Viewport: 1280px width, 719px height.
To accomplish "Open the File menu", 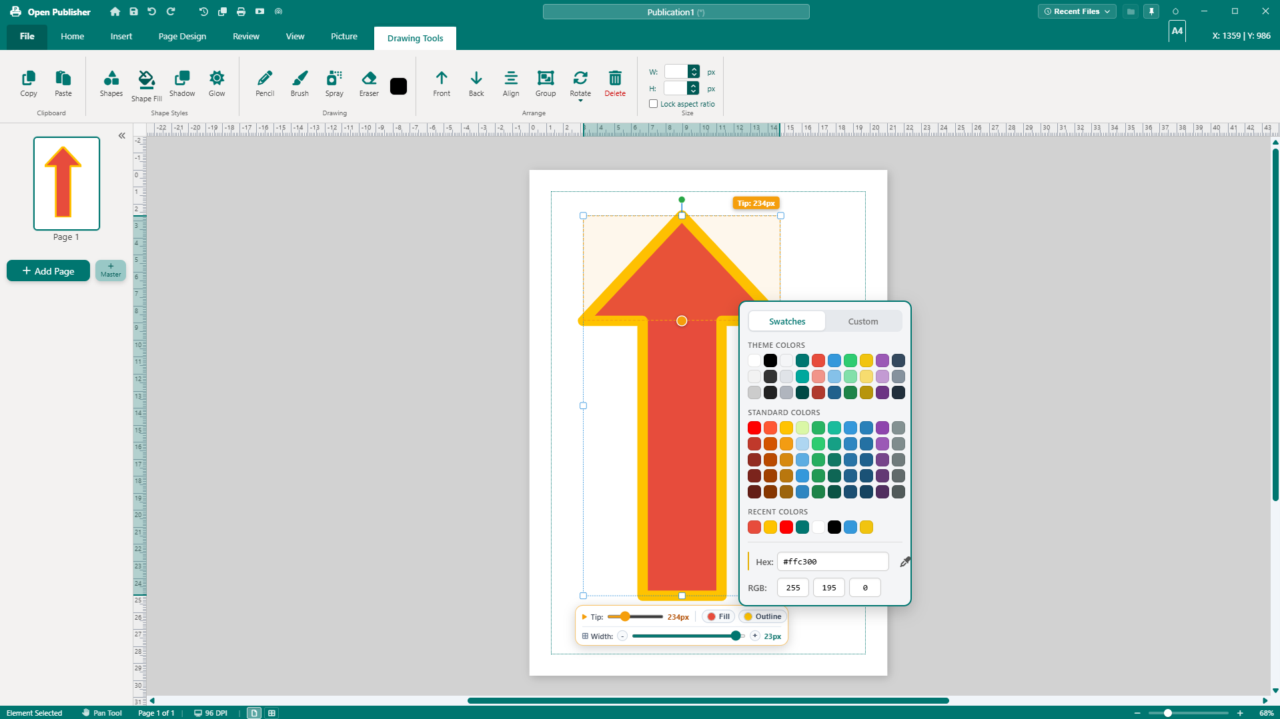I will (27, 37).
